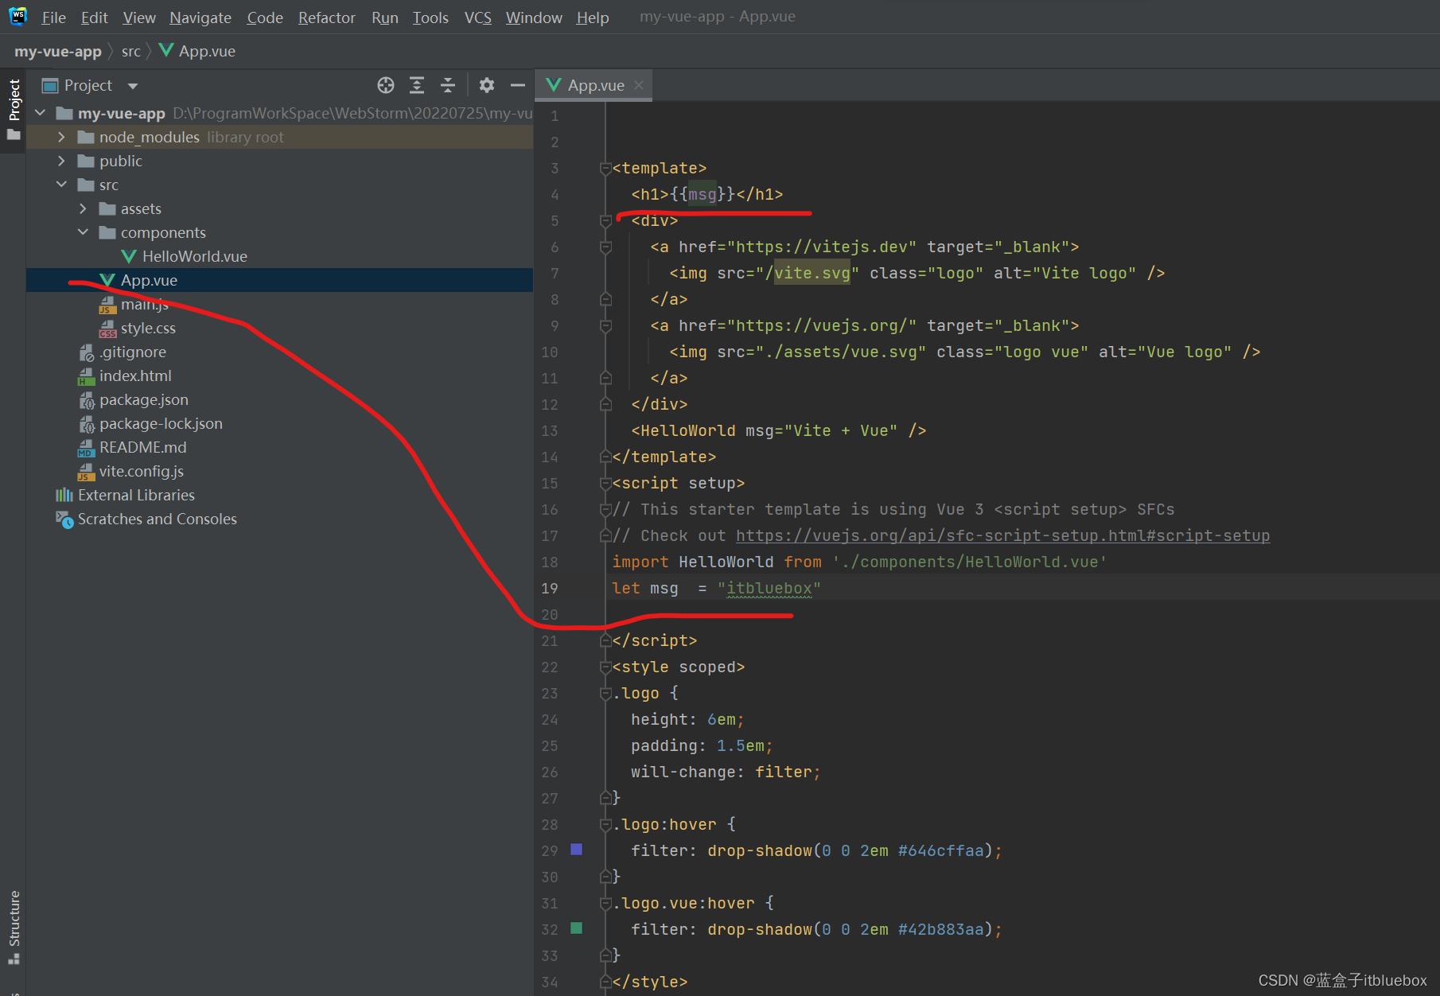The image size is (1440, 996).
Task: Expand the public folder
Action: [61, 161]
